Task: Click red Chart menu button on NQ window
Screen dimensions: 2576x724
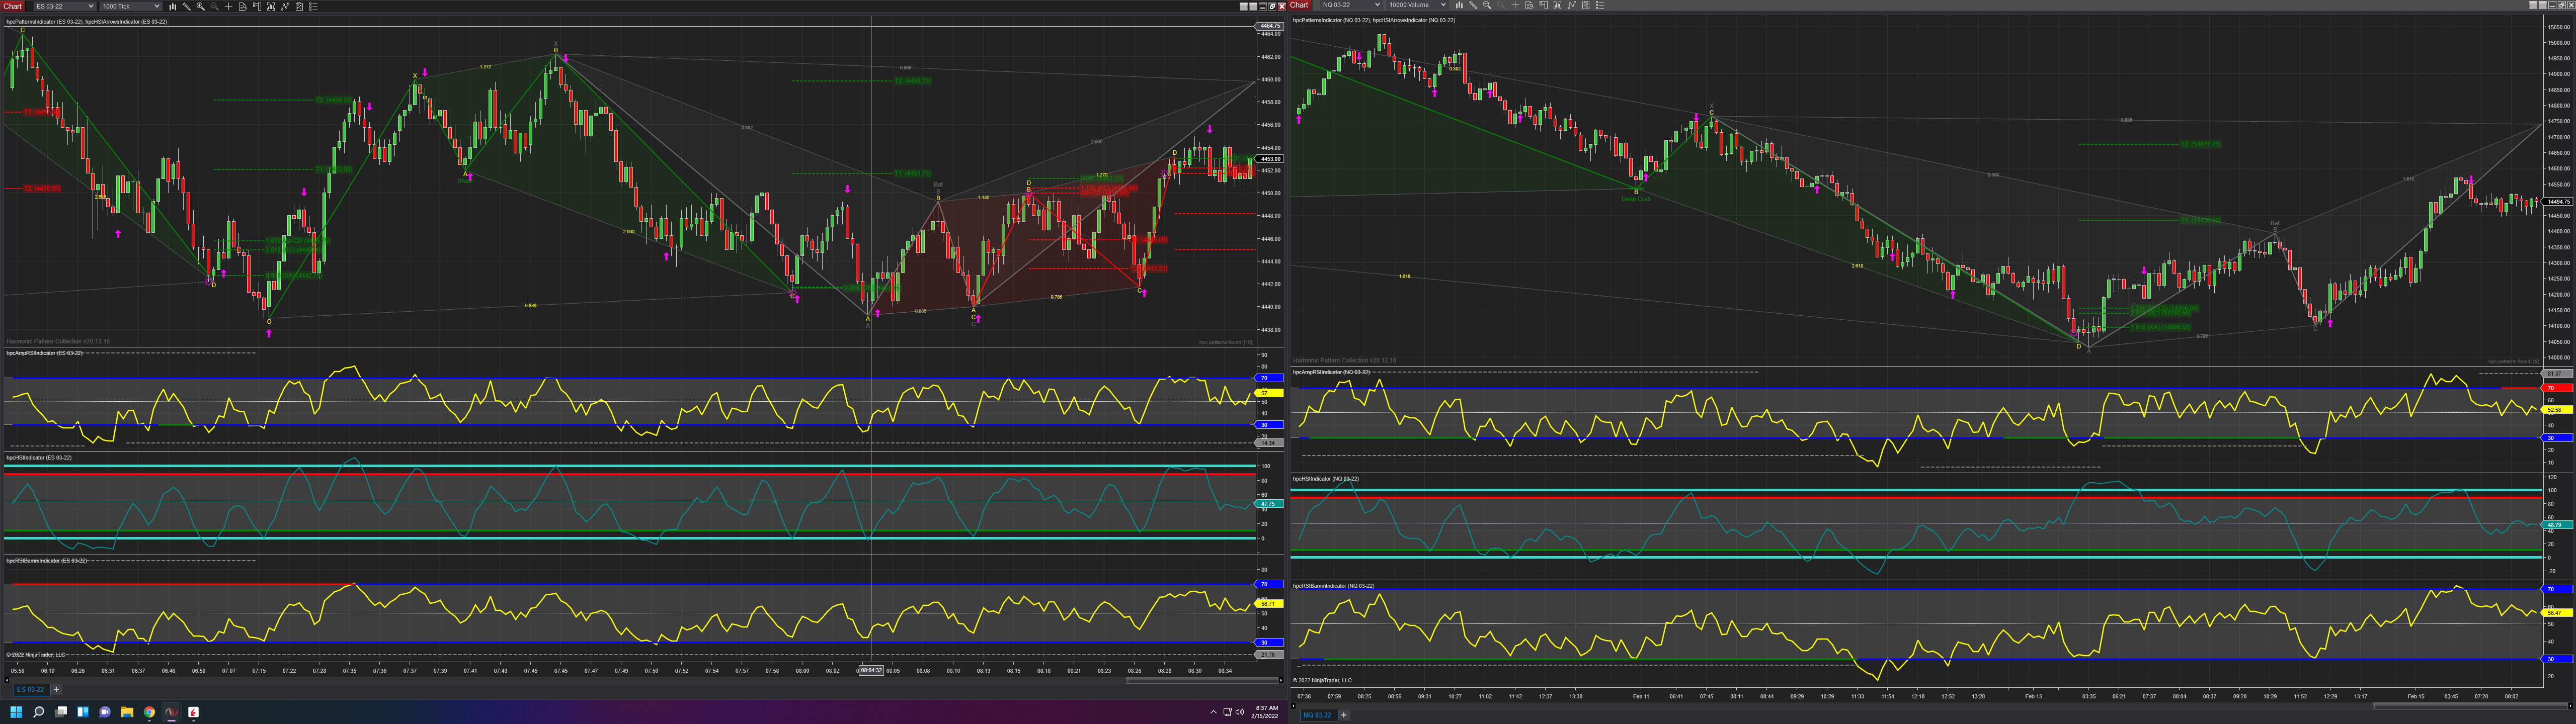Action: pos(1299,5)
